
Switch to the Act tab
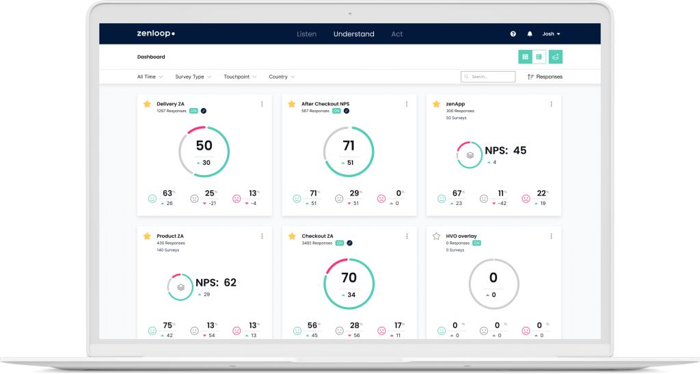[x=397, y=34]
